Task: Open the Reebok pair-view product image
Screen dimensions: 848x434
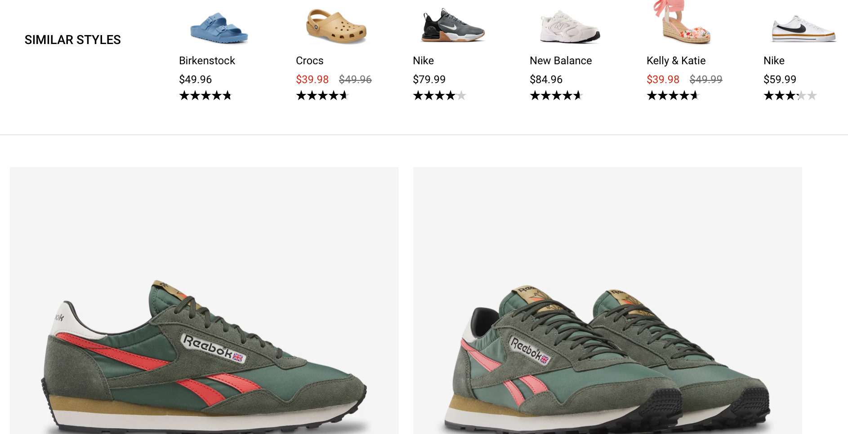Action: [x=607, y=301]
